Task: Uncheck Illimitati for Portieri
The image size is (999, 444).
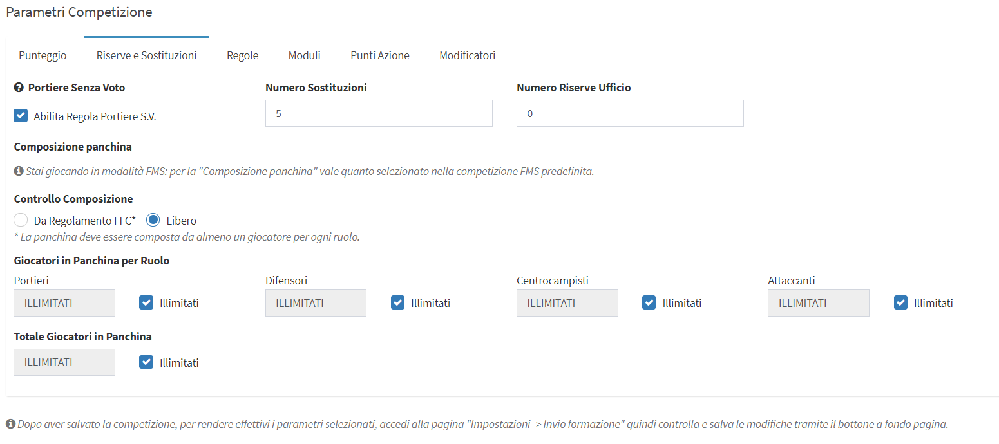Action: 146,302
